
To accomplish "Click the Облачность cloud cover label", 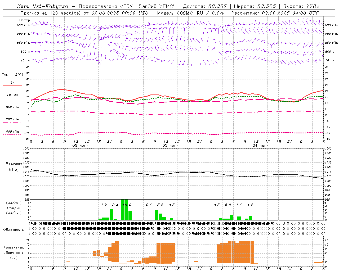I will (x=14, y=229).
